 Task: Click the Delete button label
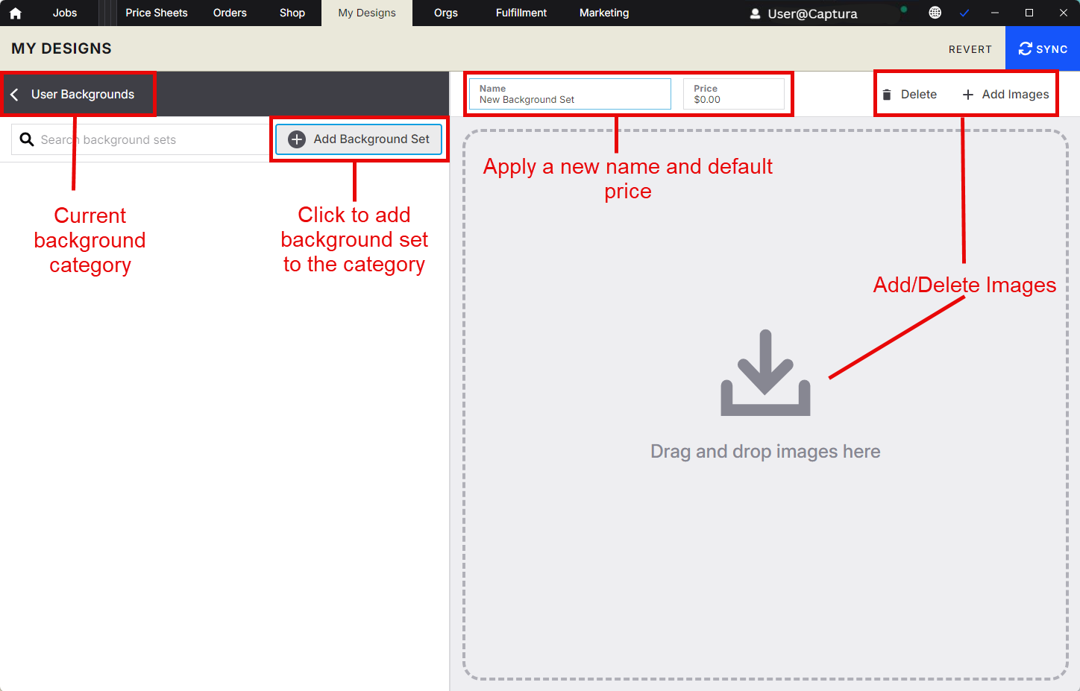coord(919,95)
